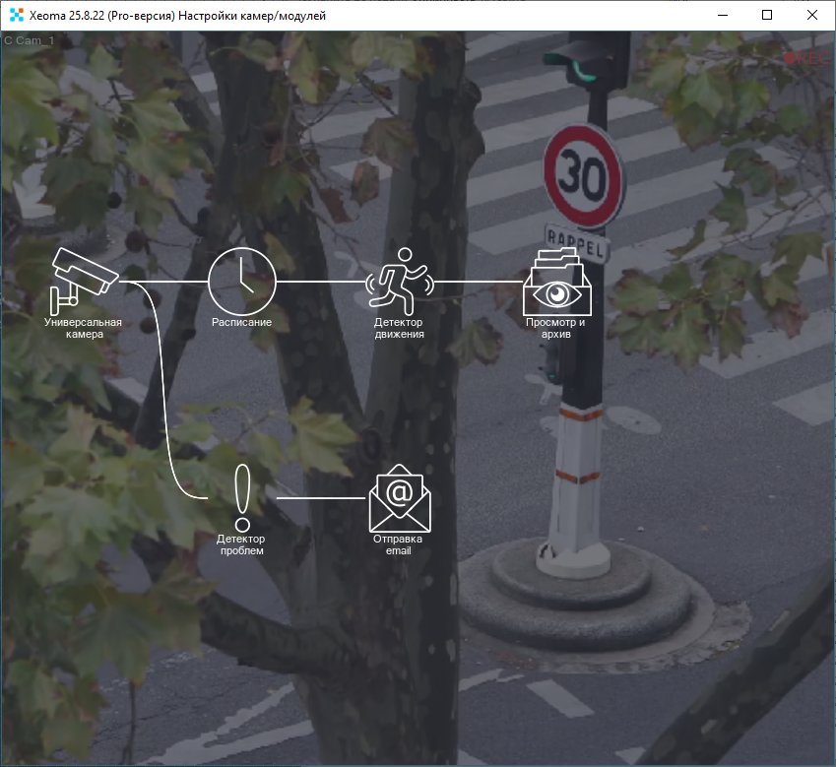Viewport: 836px width, 767px height.
Task: Click the line from Детектор движения to архив
Action: [x=478, y=281]
